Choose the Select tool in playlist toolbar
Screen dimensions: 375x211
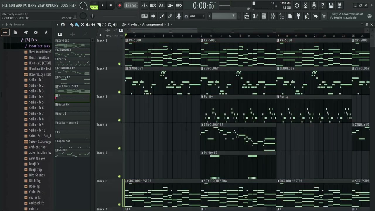pyautogui.click(x=104, y=25)
